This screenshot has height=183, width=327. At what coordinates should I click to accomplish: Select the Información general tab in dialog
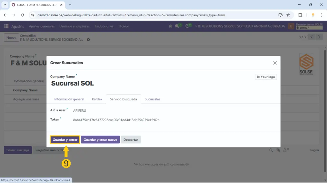[69, 99]
